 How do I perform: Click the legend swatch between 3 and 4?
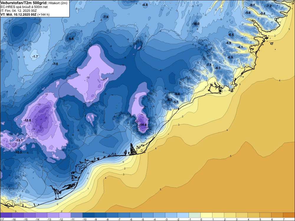click(242, 215)
